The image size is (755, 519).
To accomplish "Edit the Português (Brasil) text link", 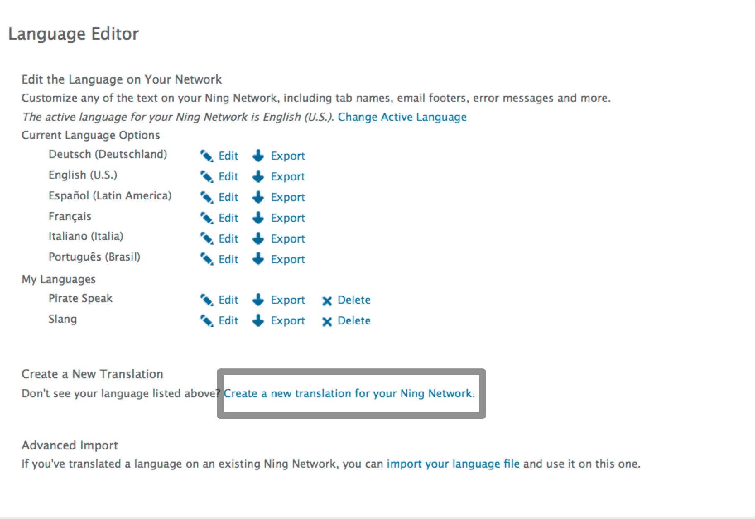I will (x=228, y=259).
